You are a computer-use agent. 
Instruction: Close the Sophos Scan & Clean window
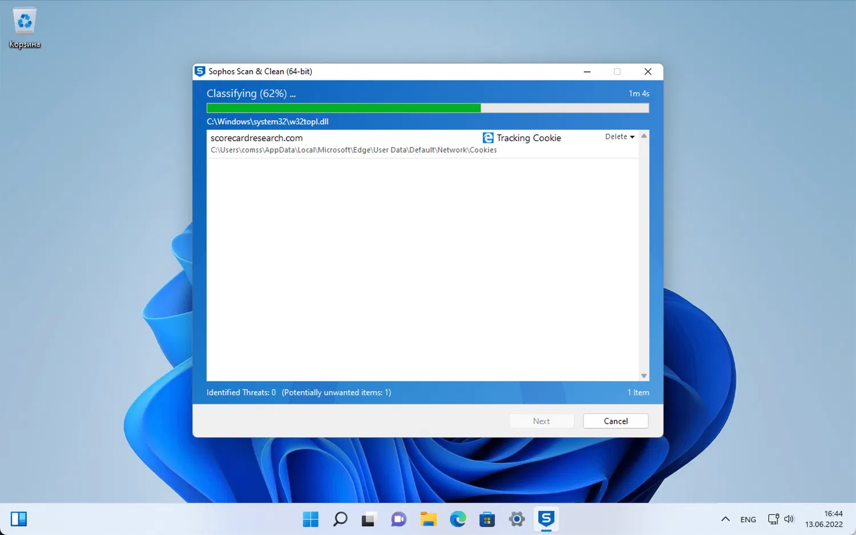click(648, 71)
